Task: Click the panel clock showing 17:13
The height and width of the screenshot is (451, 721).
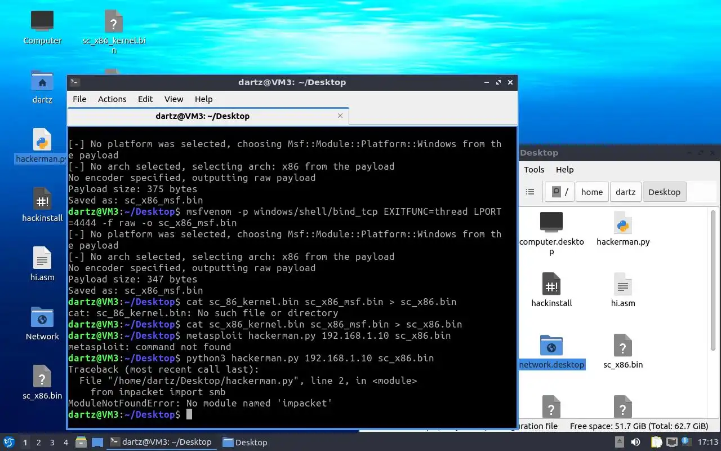Action: (x=708, y=442)
